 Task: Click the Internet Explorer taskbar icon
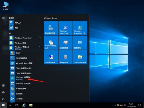[x=24, y=105]
